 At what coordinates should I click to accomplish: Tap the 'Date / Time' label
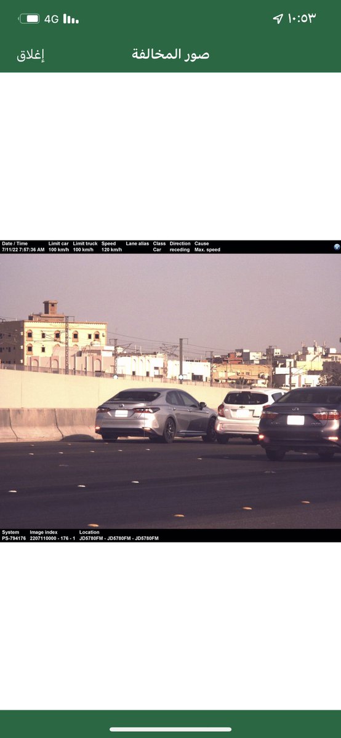click(15, 244)
